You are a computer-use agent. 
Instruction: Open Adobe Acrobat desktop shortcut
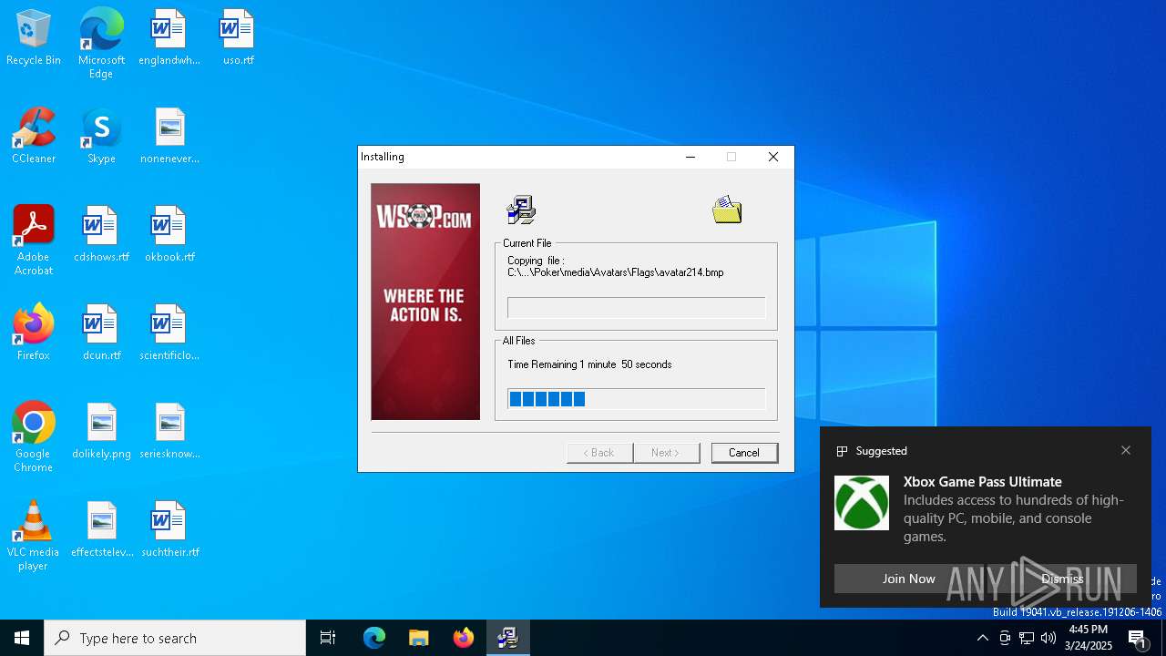click(x=34, y=240)
